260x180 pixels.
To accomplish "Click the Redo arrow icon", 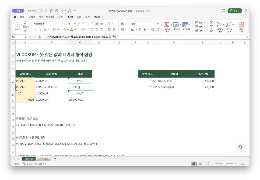I will pos(69,11).
